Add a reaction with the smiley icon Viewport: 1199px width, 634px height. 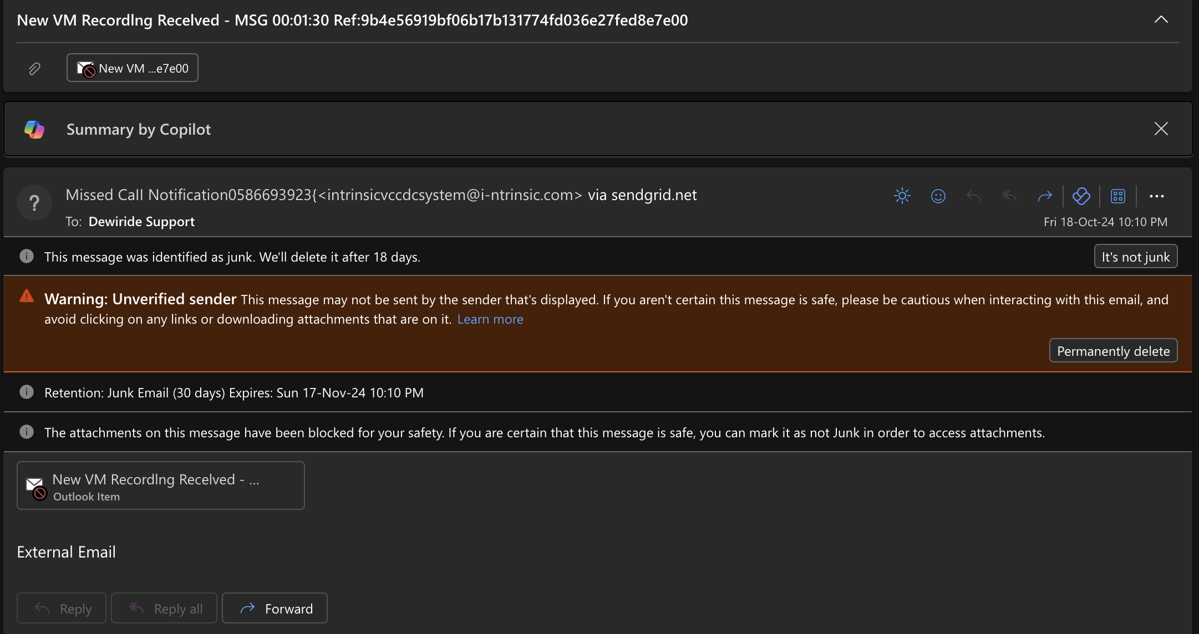pos(938,196)
